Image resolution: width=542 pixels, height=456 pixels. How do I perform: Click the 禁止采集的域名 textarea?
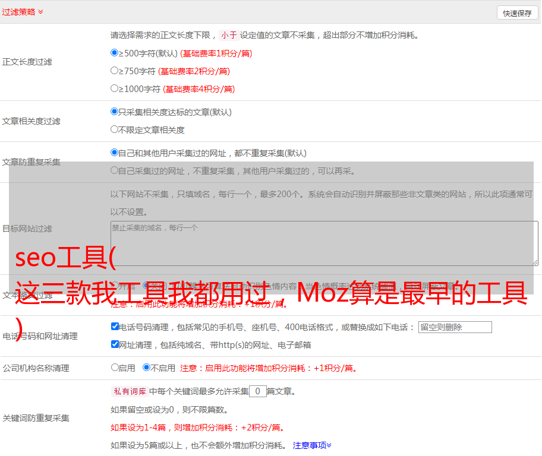(324, 243)
